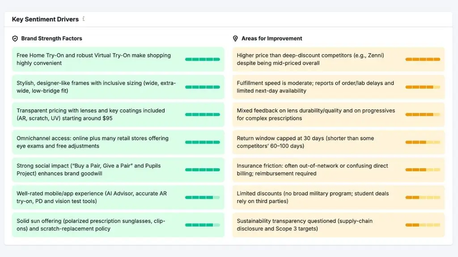Viewport: 458px width, 257px height.
Task: Select the Well-rated mobile/app experience card
Action: (118, 197)
